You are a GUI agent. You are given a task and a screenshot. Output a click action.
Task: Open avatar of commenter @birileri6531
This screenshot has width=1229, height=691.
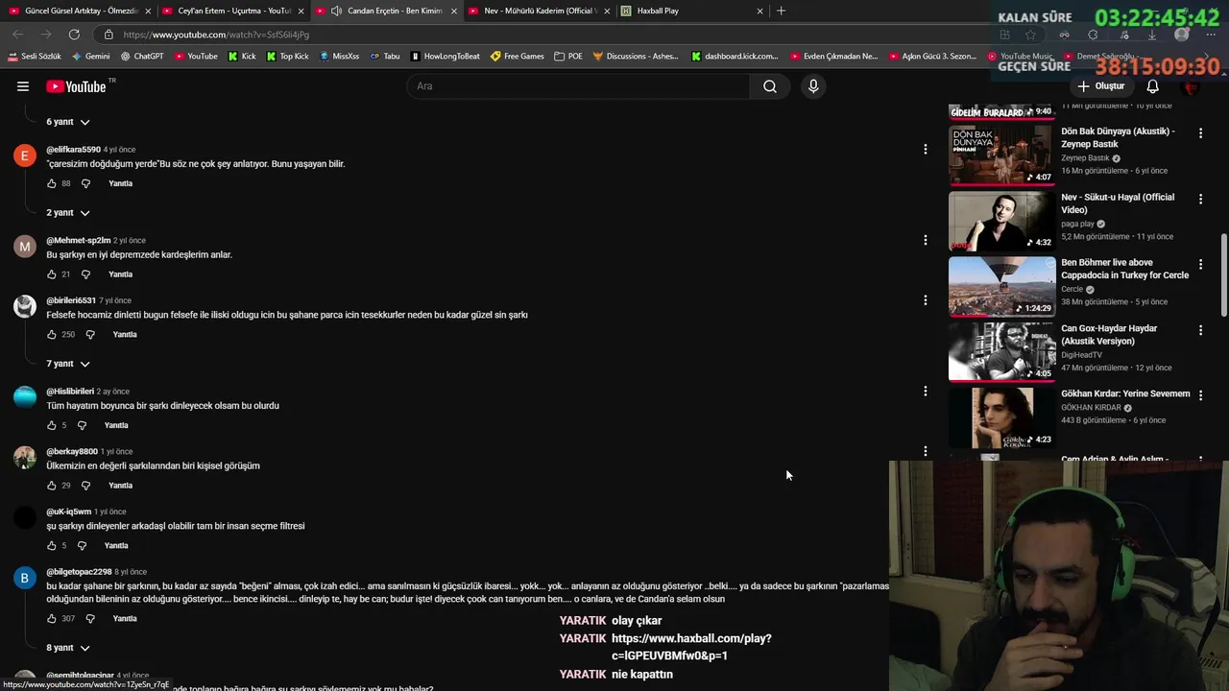coord(25,306)
